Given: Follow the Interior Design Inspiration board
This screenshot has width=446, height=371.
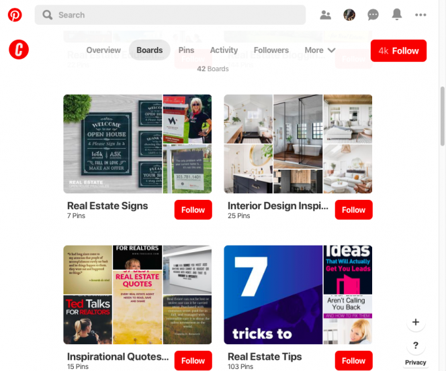Looking at the screenshot, I should 353,209.
